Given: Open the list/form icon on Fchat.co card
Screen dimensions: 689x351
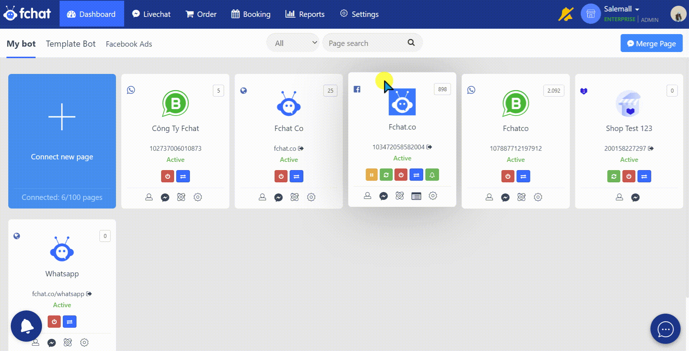Looking at the screenshot, I should click(416, 196).
